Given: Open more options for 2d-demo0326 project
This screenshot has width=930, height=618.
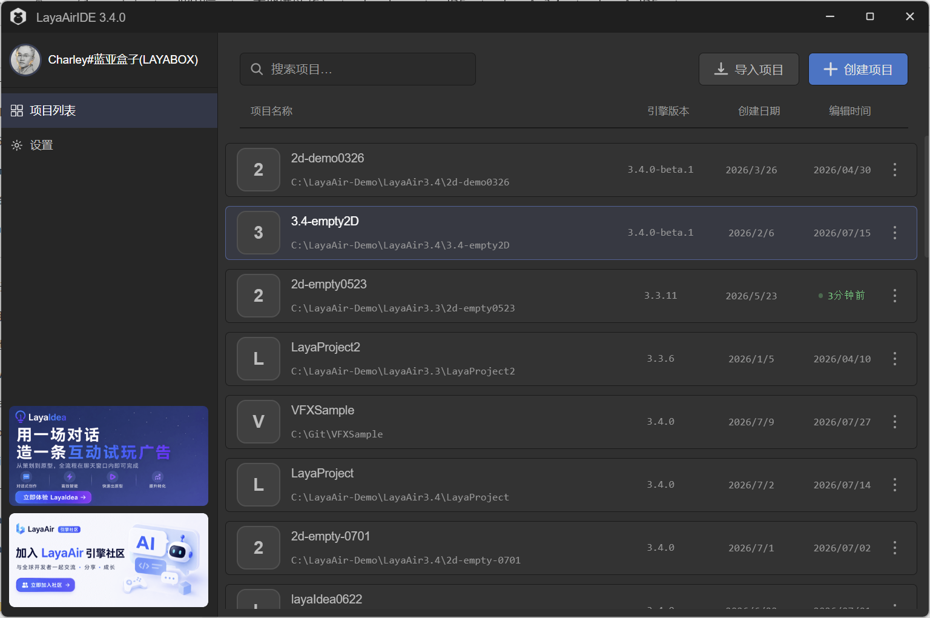Looking at the screenshot, I should tap(894, 170).
